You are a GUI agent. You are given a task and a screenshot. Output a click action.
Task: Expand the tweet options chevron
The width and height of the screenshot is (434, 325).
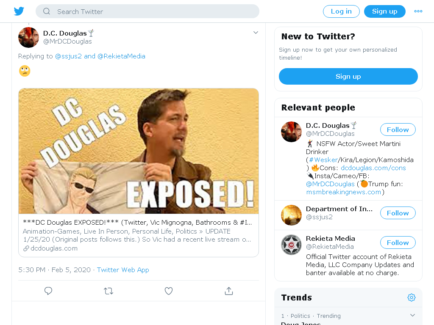pos(256,33)
